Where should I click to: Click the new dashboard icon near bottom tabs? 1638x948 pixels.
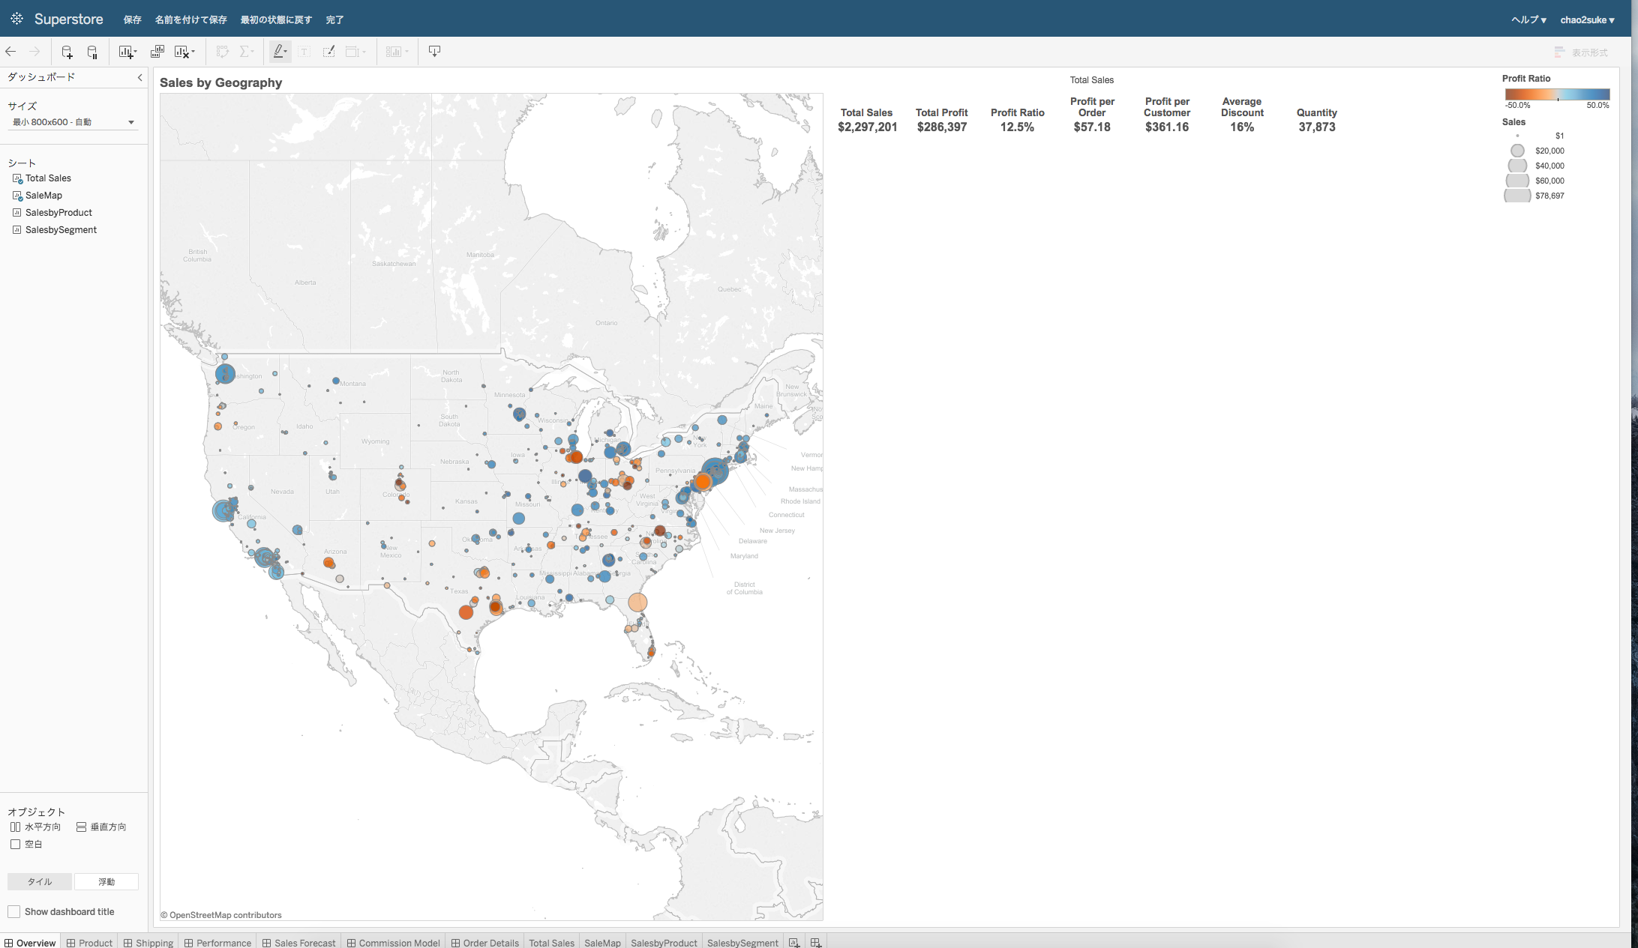[815, 942]
